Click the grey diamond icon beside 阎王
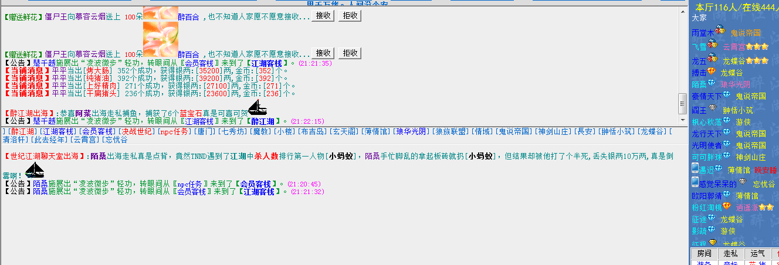Screen dimensions: 779x265 tap(713, 108)
